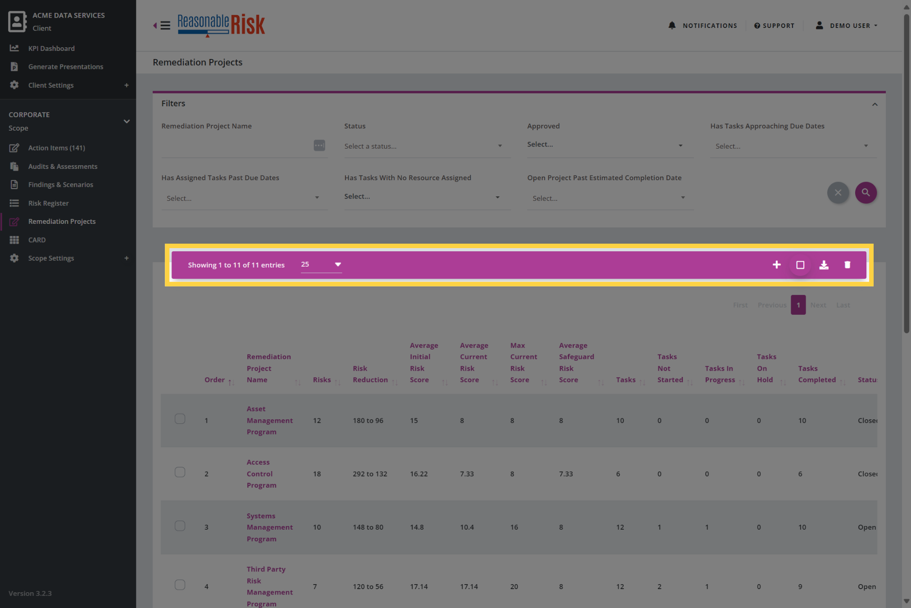Click the Reasonable Risk logo
This screenshot has width=911, height=608.
point(221,25)
